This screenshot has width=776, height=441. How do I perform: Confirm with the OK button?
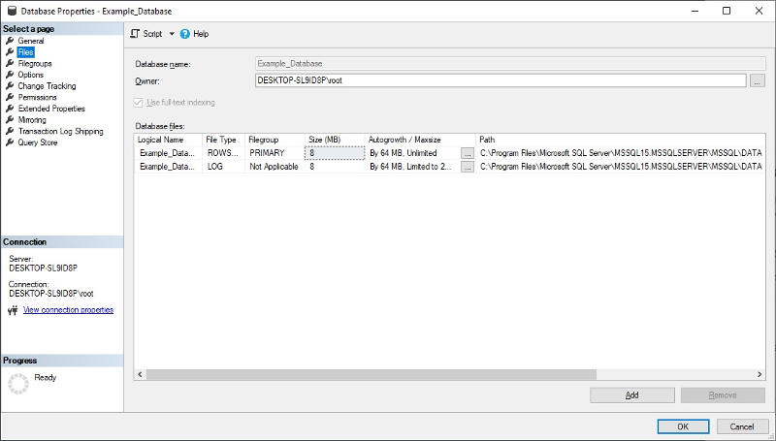683,426
